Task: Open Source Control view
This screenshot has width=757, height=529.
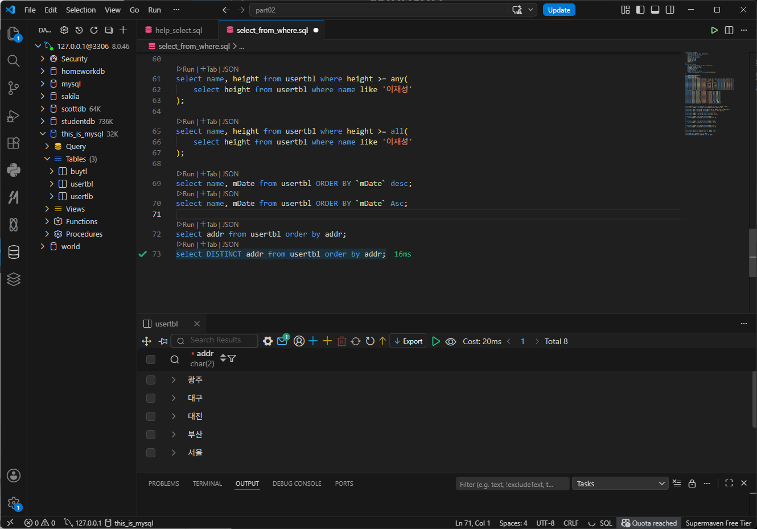Action: (x=14, y=88)
